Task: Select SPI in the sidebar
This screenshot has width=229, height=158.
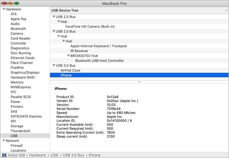Action: pos(13,121)
